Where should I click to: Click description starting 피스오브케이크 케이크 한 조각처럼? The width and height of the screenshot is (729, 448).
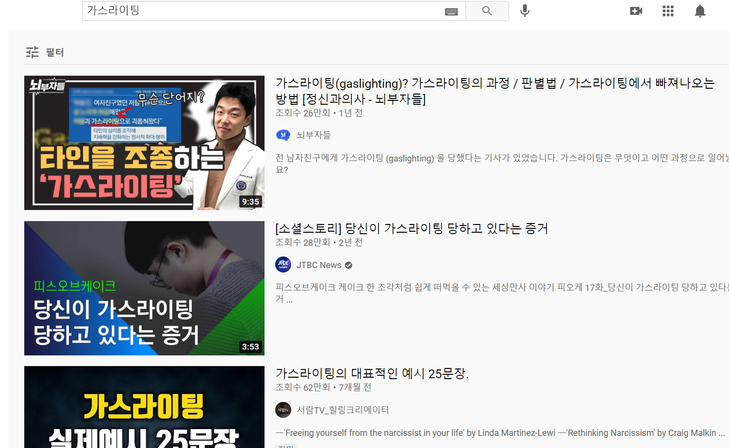pyautogui.click(x=502, y=293)
